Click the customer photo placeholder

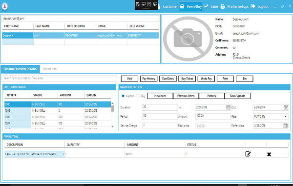pos(188,39)
